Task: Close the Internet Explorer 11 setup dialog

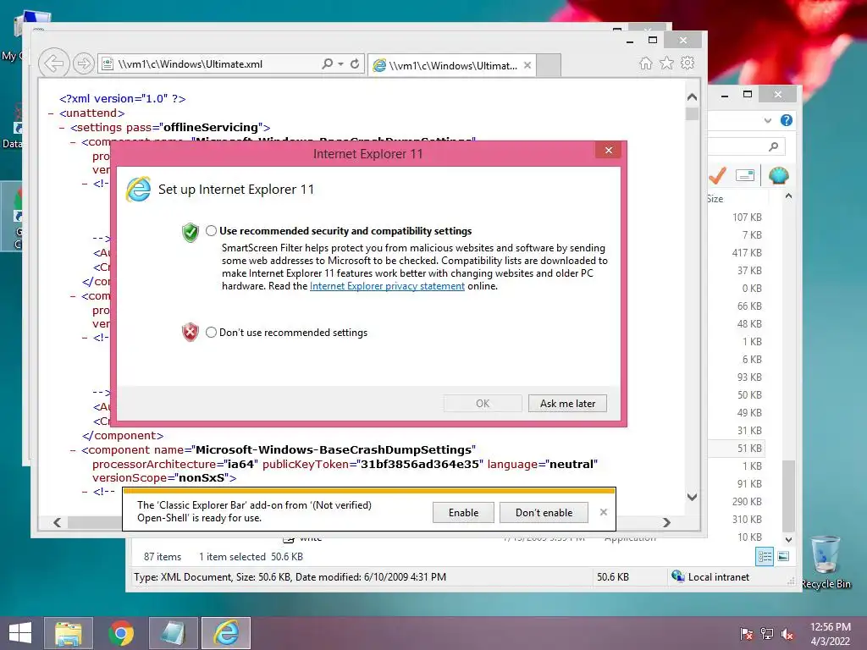Action: point(609,151)
